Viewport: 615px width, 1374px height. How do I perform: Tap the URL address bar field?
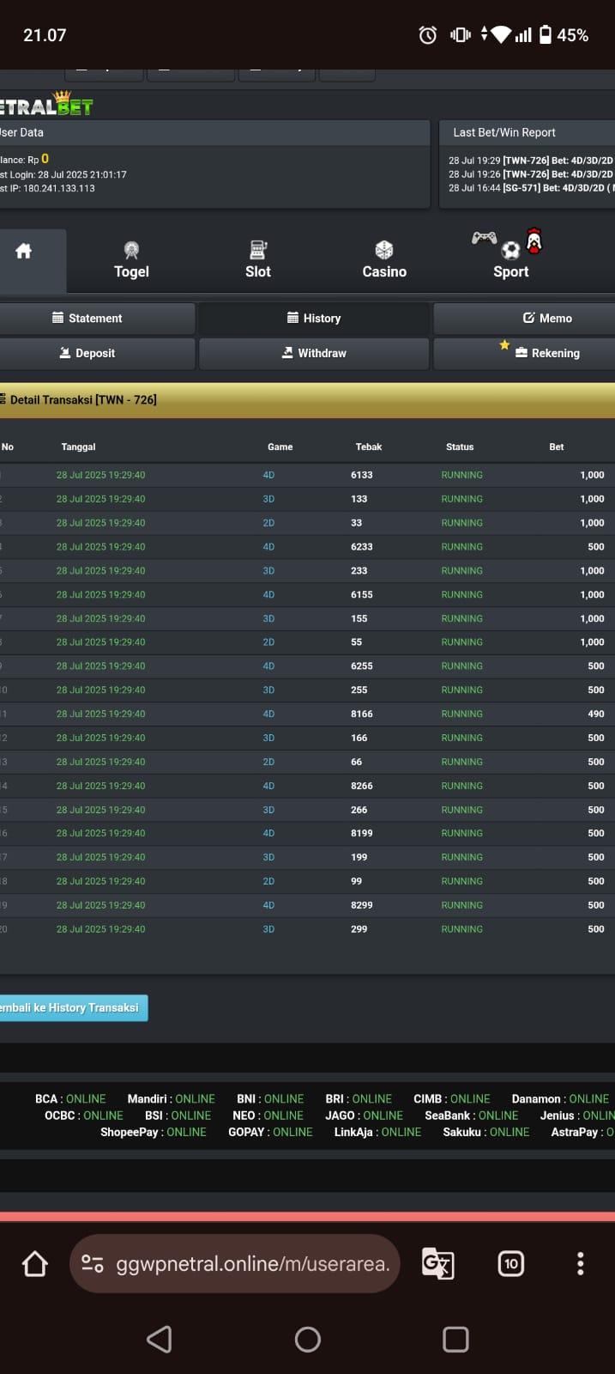pyautogui.click(x=253, y=1263)
